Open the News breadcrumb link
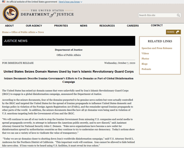 [x=41, y=32]
